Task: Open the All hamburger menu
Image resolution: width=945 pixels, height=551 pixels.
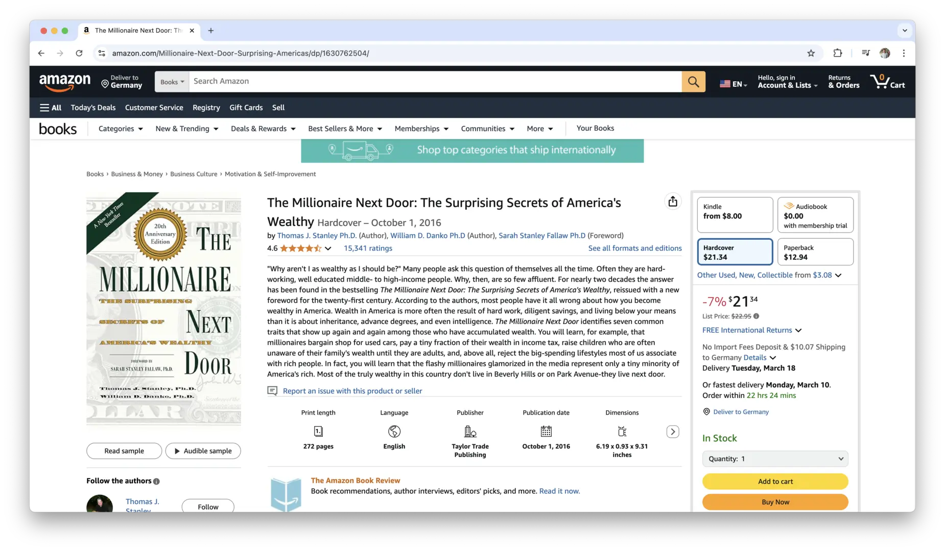Action: [51, 108]
